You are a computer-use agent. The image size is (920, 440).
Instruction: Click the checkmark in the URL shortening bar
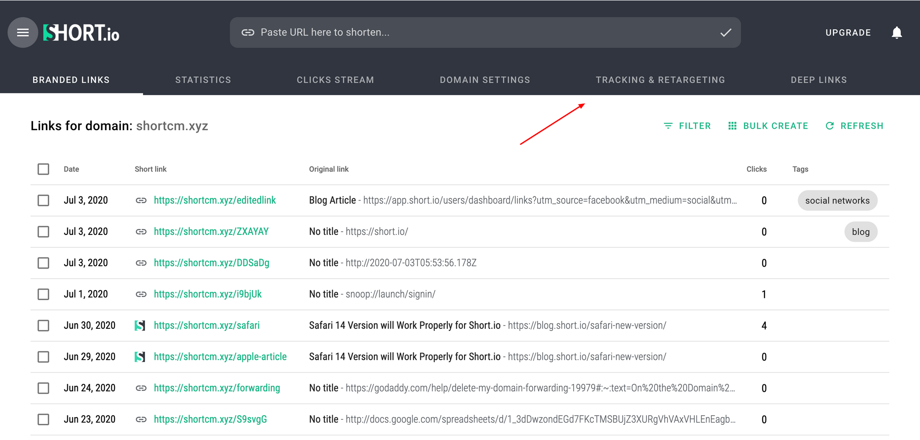[x=725, y=32]
